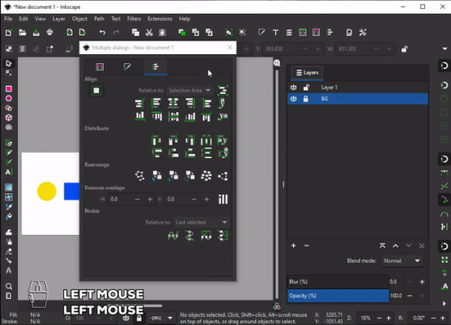Open the nodes Last selected dropdown
451x325 pixels.
click(x=201, y=222)
